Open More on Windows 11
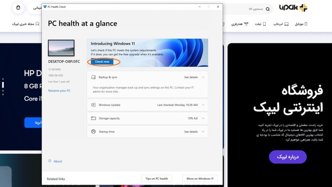Screen dimensions: 332x187 coord(200,179)
